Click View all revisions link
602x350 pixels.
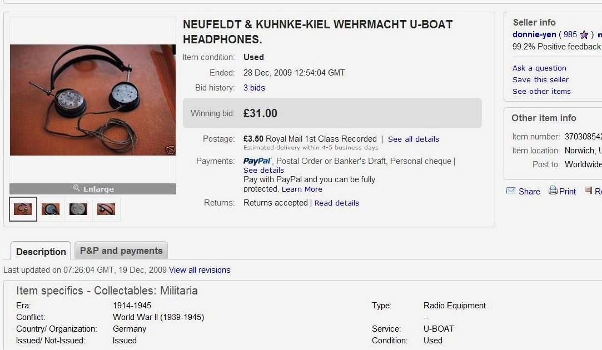click(x=200, y=270)
